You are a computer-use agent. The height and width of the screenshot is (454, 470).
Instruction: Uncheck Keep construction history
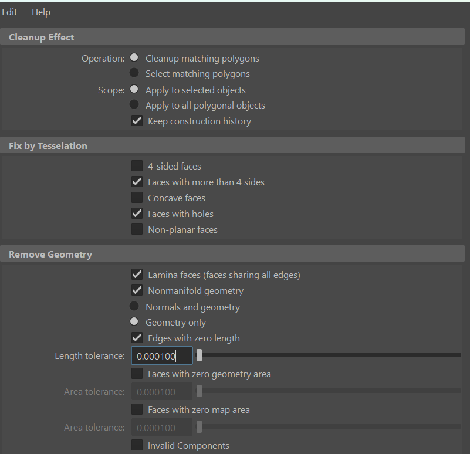pos(137,121)
